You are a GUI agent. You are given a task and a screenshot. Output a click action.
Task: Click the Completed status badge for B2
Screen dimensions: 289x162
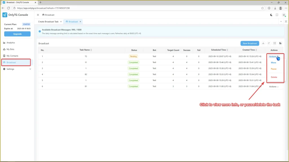pos(133,74)
